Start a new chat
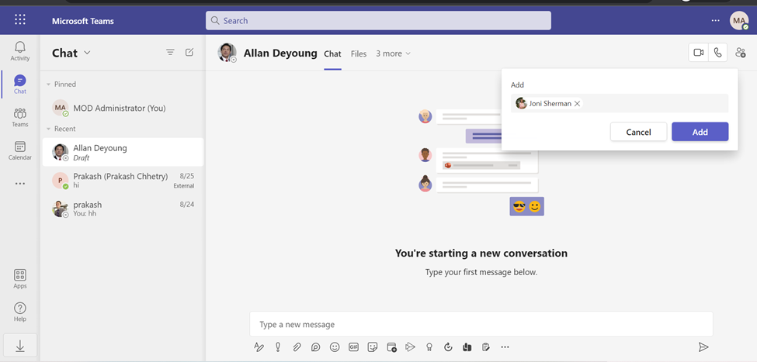Viewport: 757px width, 362px height. [189, 52]
